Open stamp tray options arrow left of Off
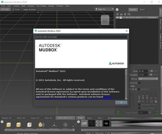This screenshot has width=162, height=134. (x=78, y=122)
